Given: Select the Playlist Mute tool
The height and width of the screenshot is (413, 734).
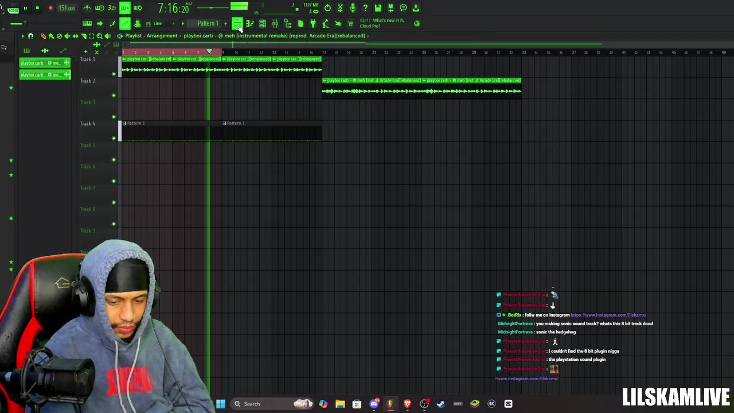Looking at the screenshot, I should pyautogui.click(x=67, y=36).
